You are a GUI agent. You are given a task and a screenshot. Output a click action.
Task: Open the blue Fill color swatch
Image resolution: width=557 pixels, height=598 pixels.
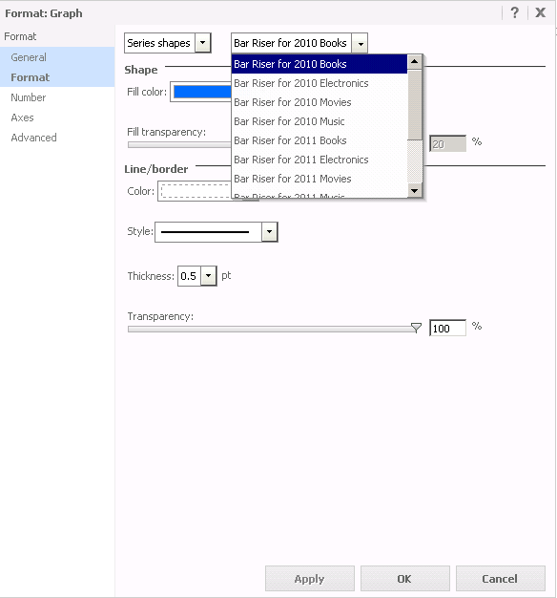[x=202, y=92]
